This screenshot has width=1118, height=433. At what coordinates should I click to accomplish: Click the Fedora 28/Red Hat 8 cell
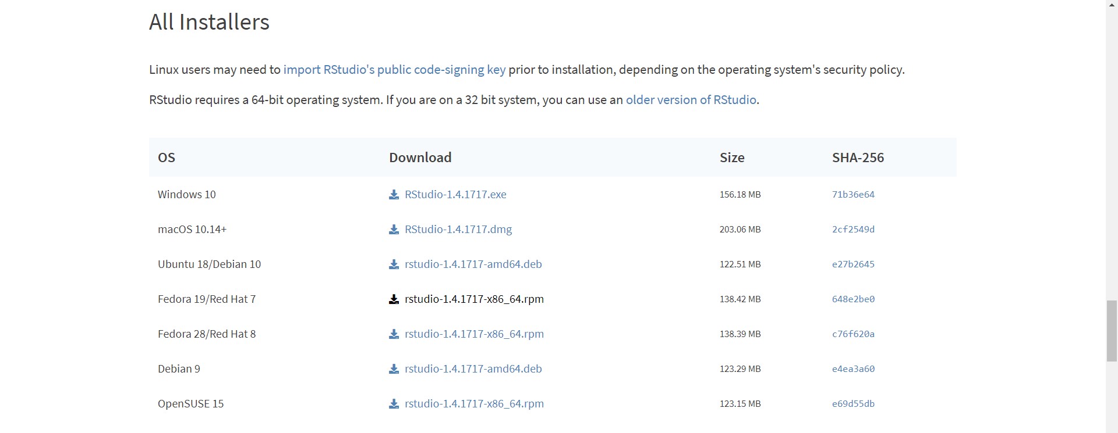click(207, 334)
